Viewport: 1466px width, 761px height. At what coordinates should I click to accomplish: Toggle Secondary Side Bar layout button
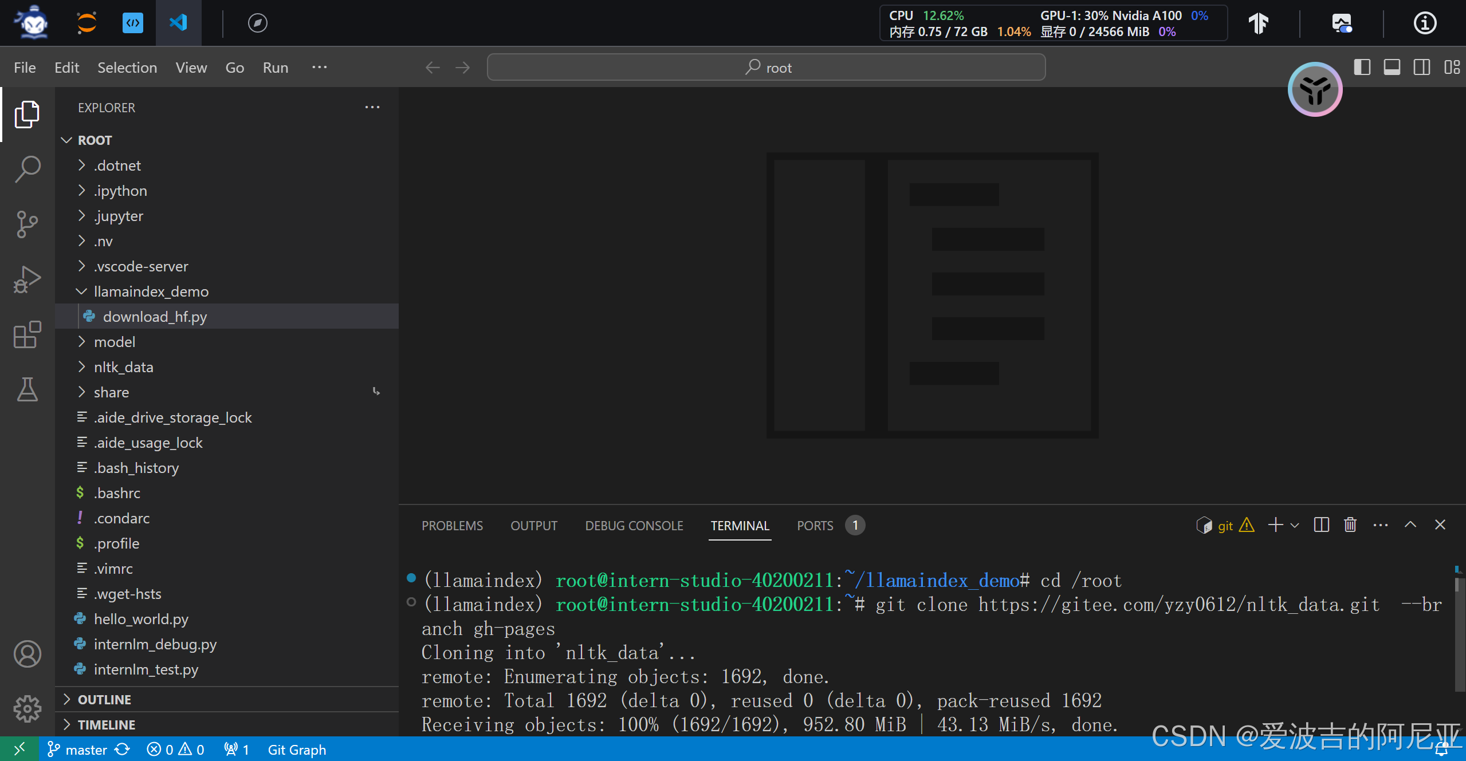point(1421,68)
